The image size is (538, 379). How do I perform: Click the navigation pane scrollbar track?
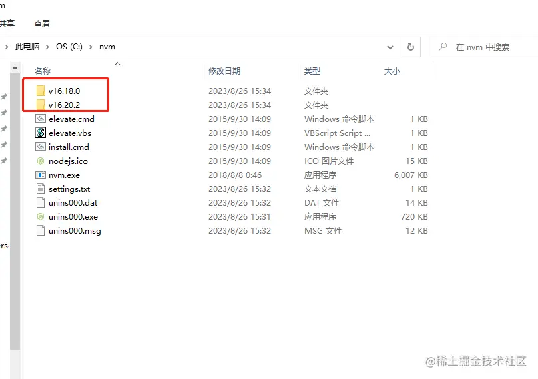tap(15, 364)
